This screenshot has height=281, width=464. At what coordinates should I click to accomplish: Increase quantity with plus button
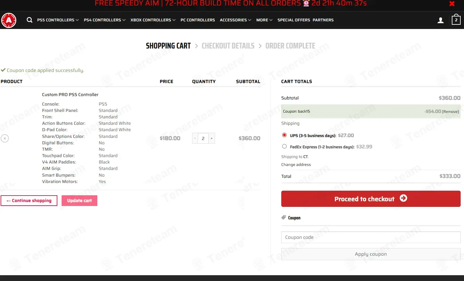(212, 138)
